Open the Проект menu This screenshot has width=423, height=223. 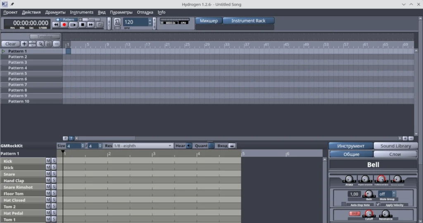click(x=10, y=12)
